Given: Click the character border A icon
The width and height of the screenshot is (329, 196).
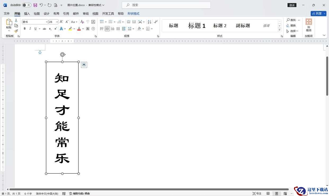Looking at the screenshot, I should click(93, 22).
